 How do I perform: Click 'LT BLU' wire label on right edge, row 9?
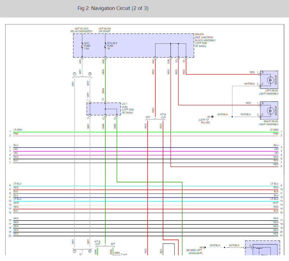(x=275, y=184)
